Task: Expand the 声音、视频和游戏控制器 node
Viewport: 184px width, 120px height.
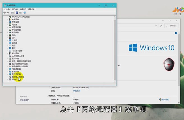Action: [7, 61]
